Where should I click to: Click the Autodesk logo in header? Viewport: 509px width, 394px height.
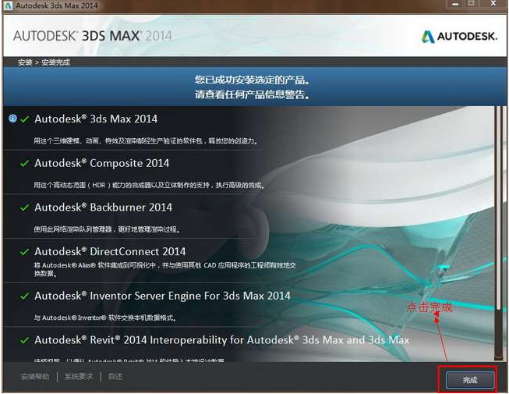pos(459,37)
